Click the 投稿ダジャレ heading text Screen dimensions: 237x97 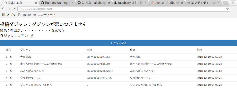(x=43, y=24)
